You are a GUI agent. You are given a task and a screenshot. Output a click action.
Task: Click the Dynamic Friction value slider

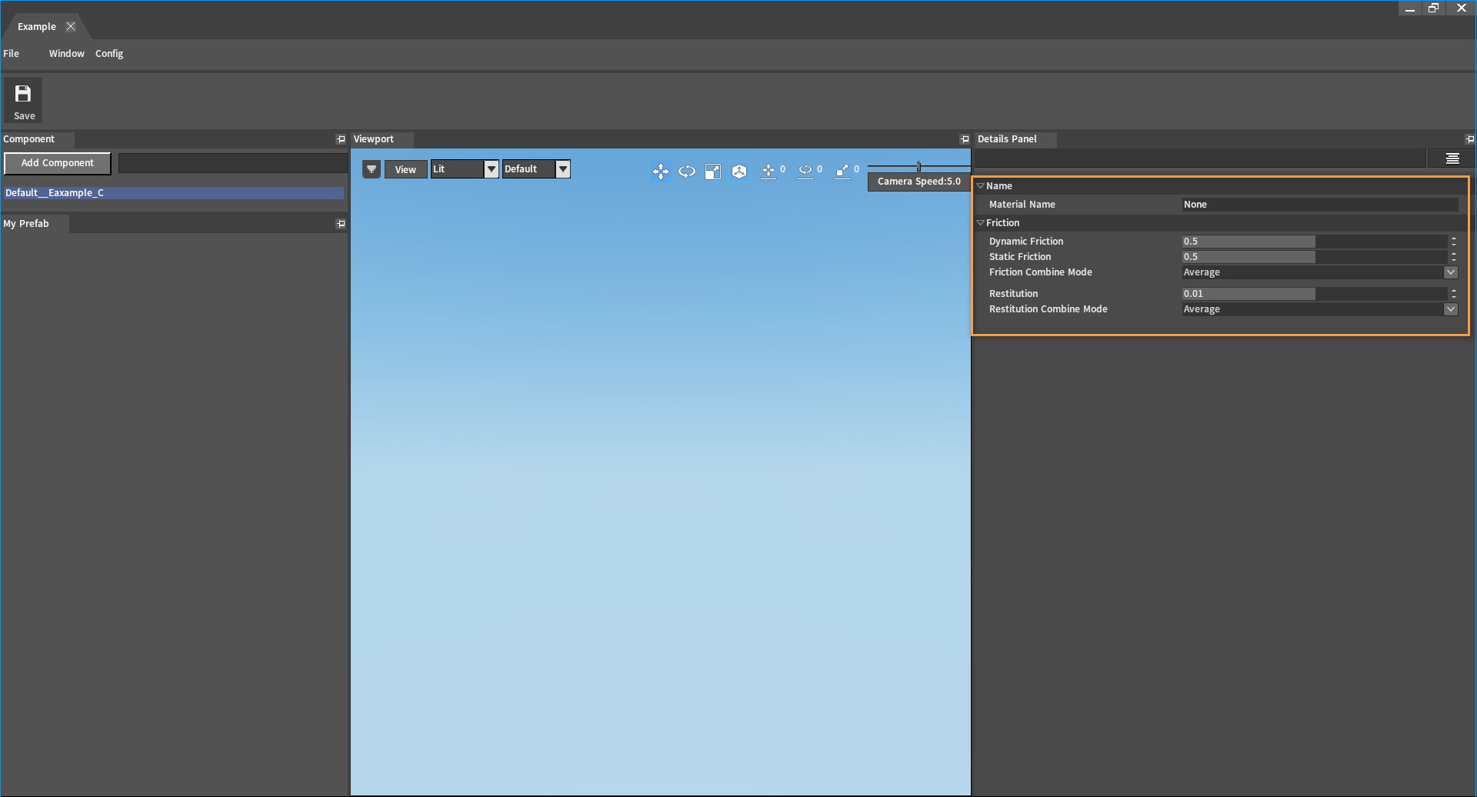1315,242
